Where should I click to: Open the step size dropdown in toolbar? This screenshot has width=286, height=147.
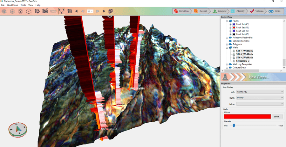90,11
